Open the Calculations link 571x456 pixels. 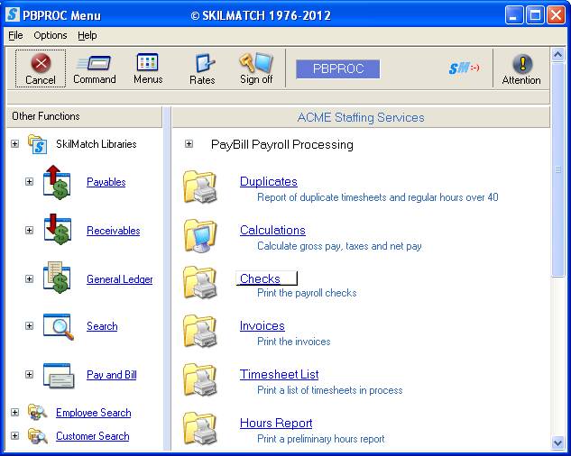272,230
